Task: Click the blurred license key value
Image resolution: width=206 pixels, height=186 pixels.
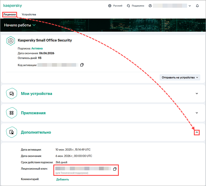Action: click(83, 169)
